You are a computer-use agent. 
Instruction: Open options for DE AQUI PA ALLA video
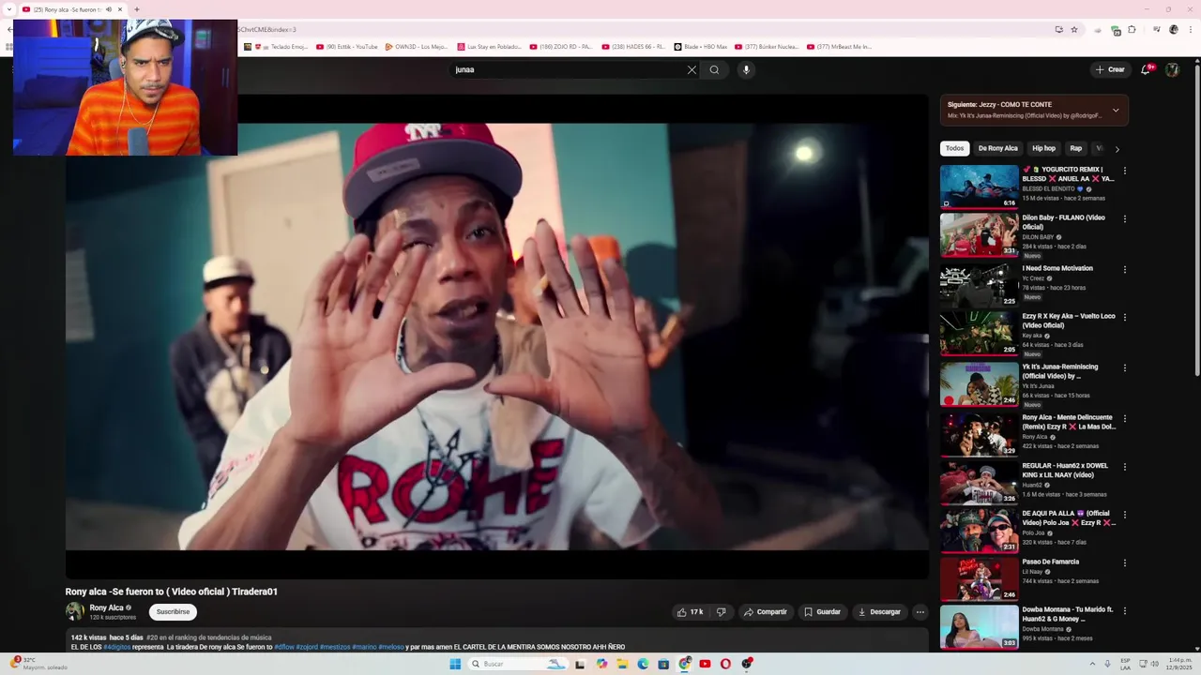1125,514
